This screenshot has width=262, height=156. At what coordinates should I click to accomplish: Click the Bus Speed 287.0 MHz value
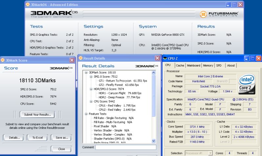[197, 137]
